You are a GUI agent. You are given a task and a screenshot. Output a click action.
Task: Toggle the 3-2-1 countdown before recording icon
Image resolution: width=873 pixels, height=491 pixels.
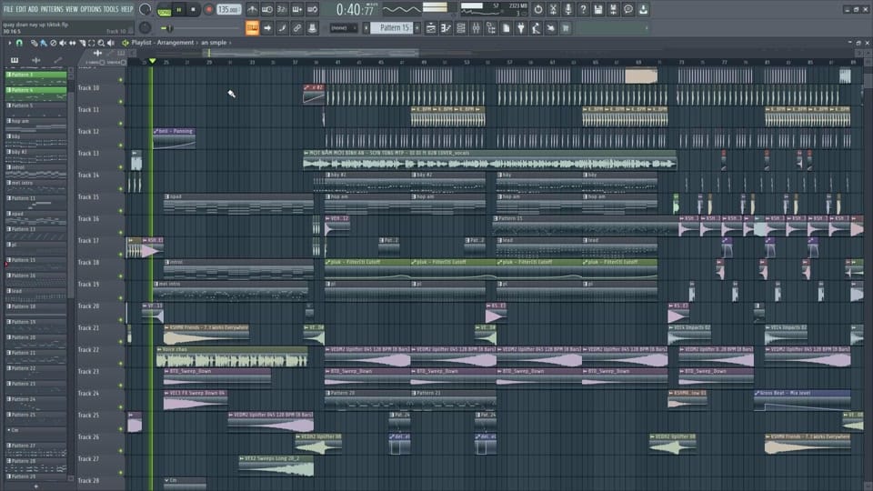coord(282,9)
